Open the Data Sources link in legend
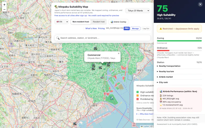The height and width of the screenshot is (128, 205). [x=144, y=120]
